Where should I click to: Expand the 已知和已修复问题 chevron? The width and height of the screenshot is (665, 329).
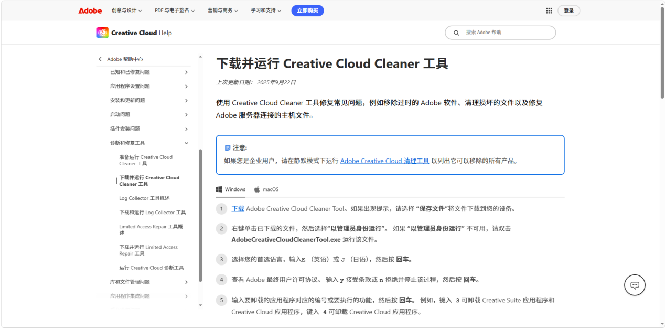186,72
